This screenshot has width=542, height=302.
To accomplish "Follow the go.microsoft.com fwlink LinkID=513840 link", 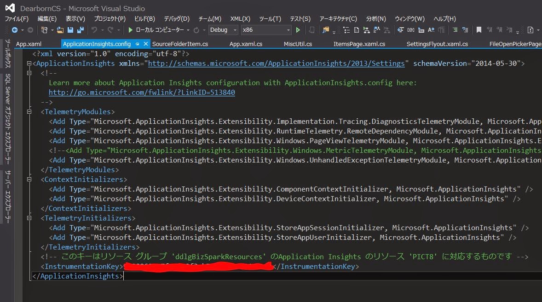I will click(142, 93).
